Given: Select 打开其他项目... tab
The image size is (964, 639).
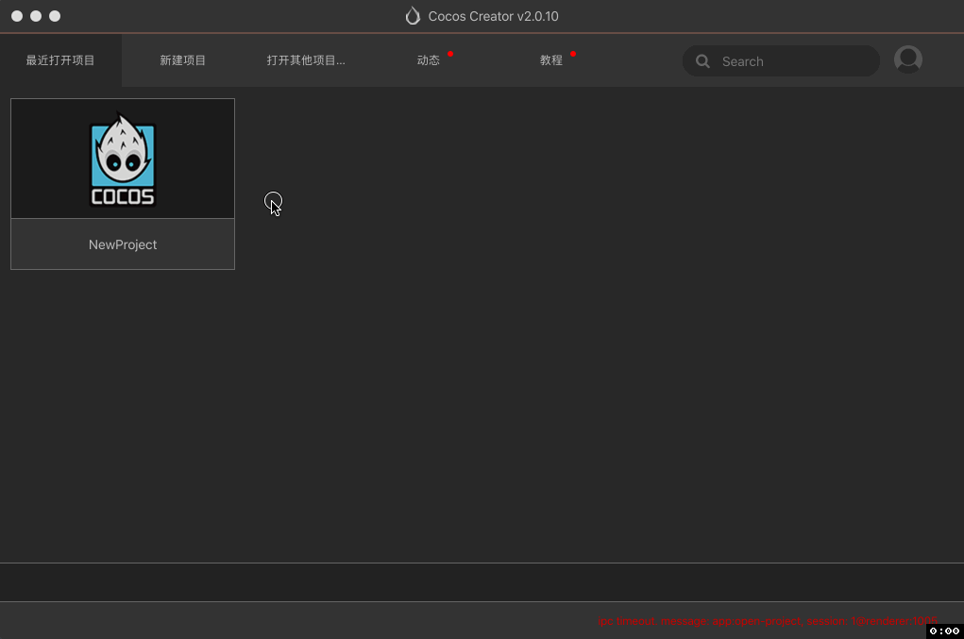Looking at the screenshot, I should [x=306, y=60].
